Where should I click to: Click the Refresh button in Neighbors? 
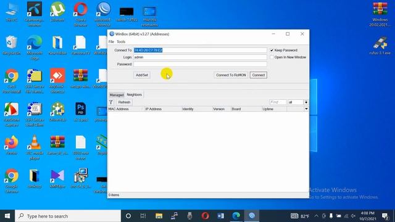[x=124, y=102]
